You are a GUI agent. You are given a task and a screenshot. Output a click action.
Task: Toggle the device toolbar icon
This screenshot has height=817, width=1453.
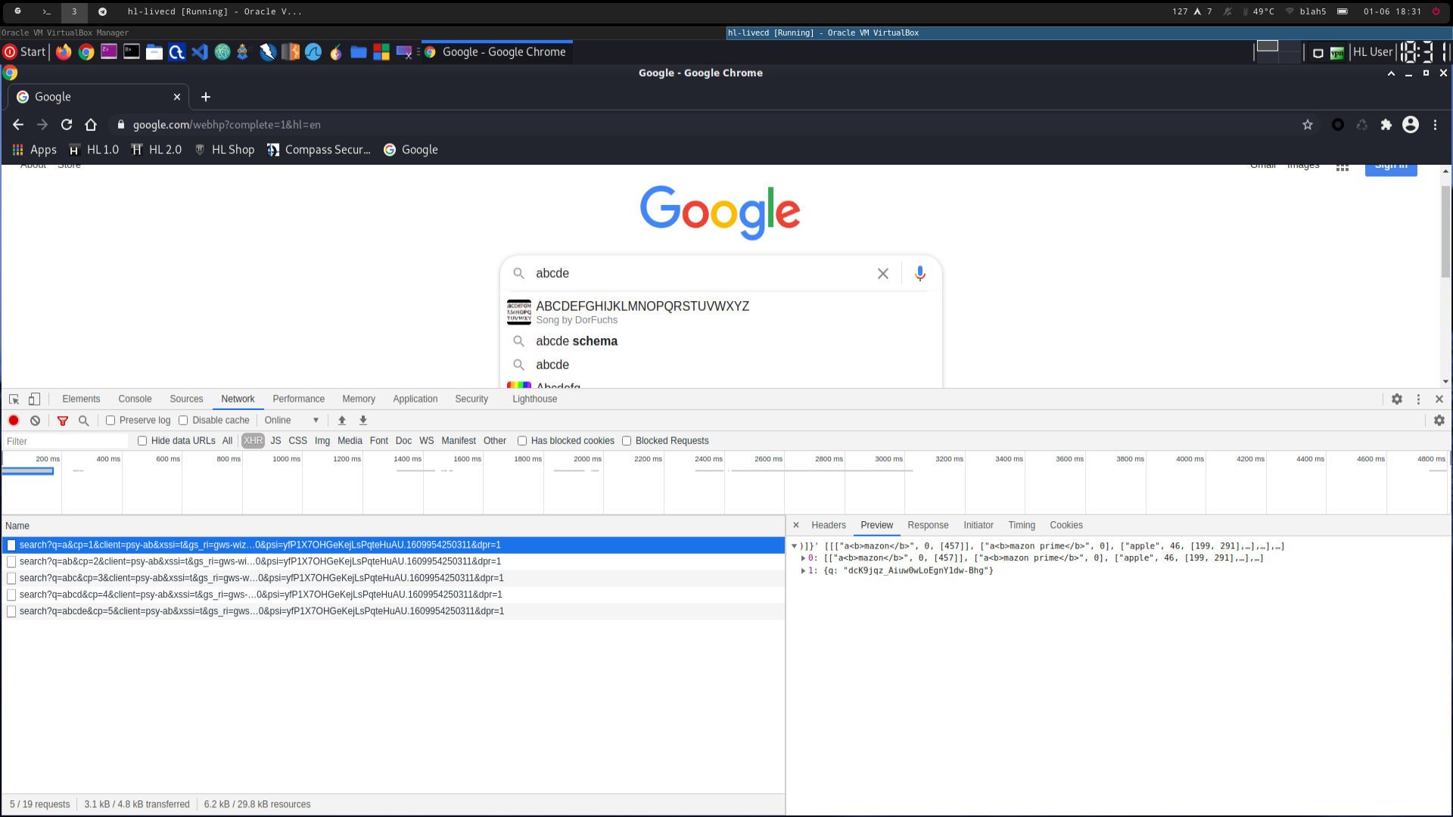34,399
